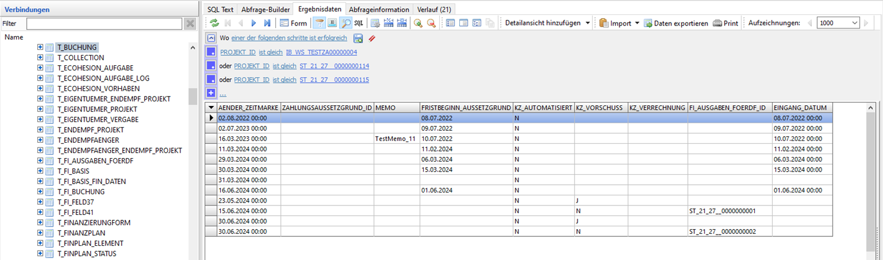
Task: Toggle condition button for IB_WS_TESTZA00000004 row
Action: tap(211, 52)
